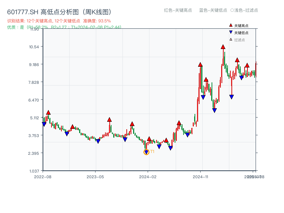Click the hollow circle before 浅色-过滤点
284x213 pixels.
click(232, 10)
